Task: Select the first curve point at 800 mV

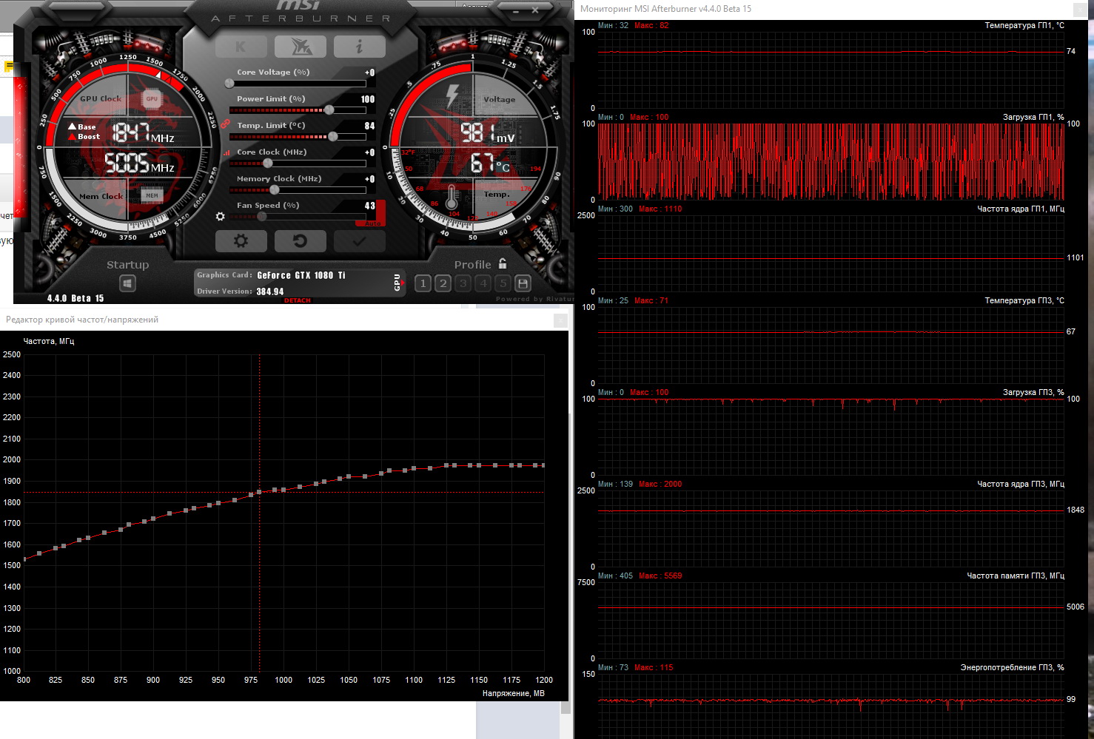Action: [24, 559]
